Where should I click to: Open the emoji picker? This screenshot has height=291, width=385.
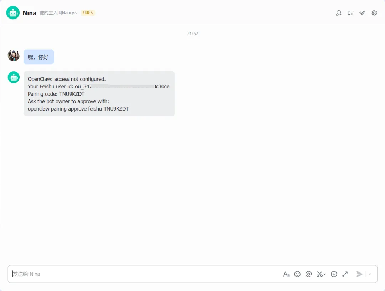point(297,274)
